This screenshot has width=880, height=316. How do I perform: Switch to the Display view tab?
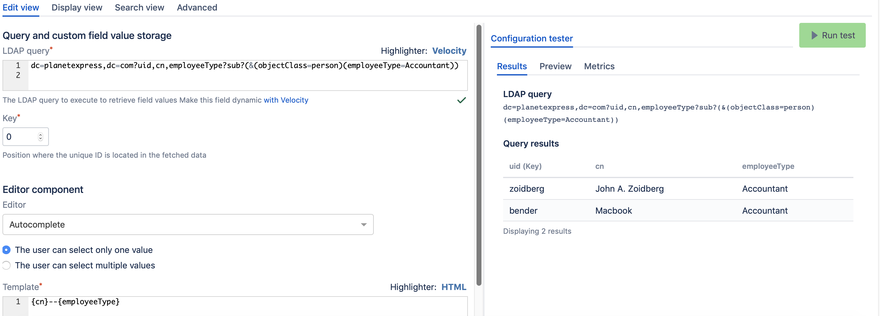77,7
